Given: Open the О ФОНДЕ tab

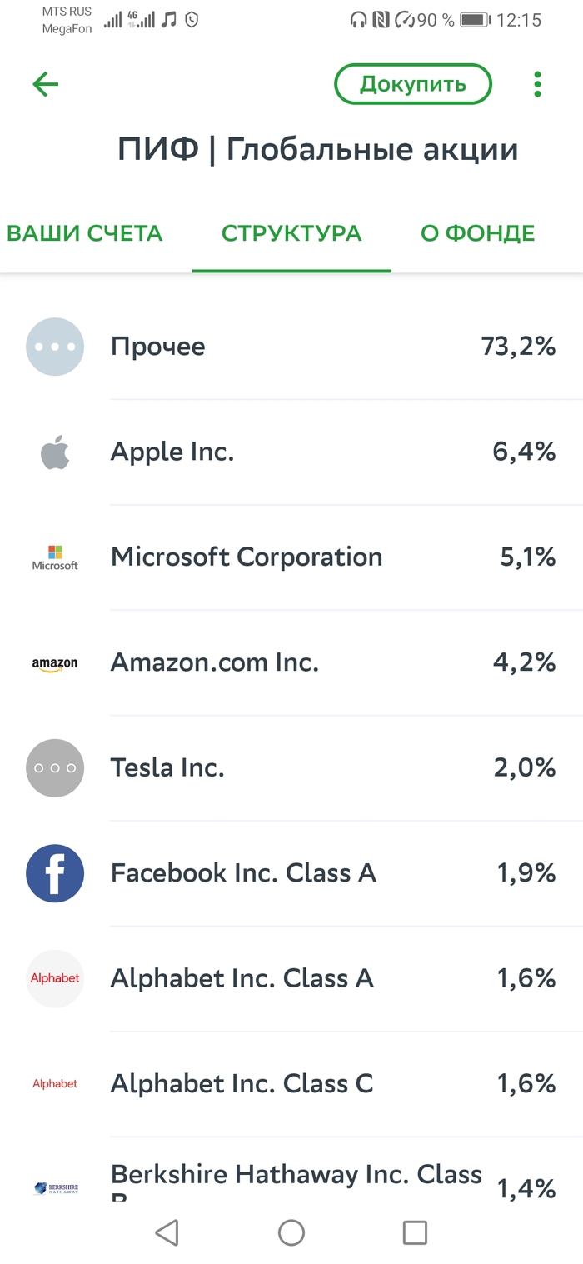Looking at the screenshot, I should tap(477, 233).
